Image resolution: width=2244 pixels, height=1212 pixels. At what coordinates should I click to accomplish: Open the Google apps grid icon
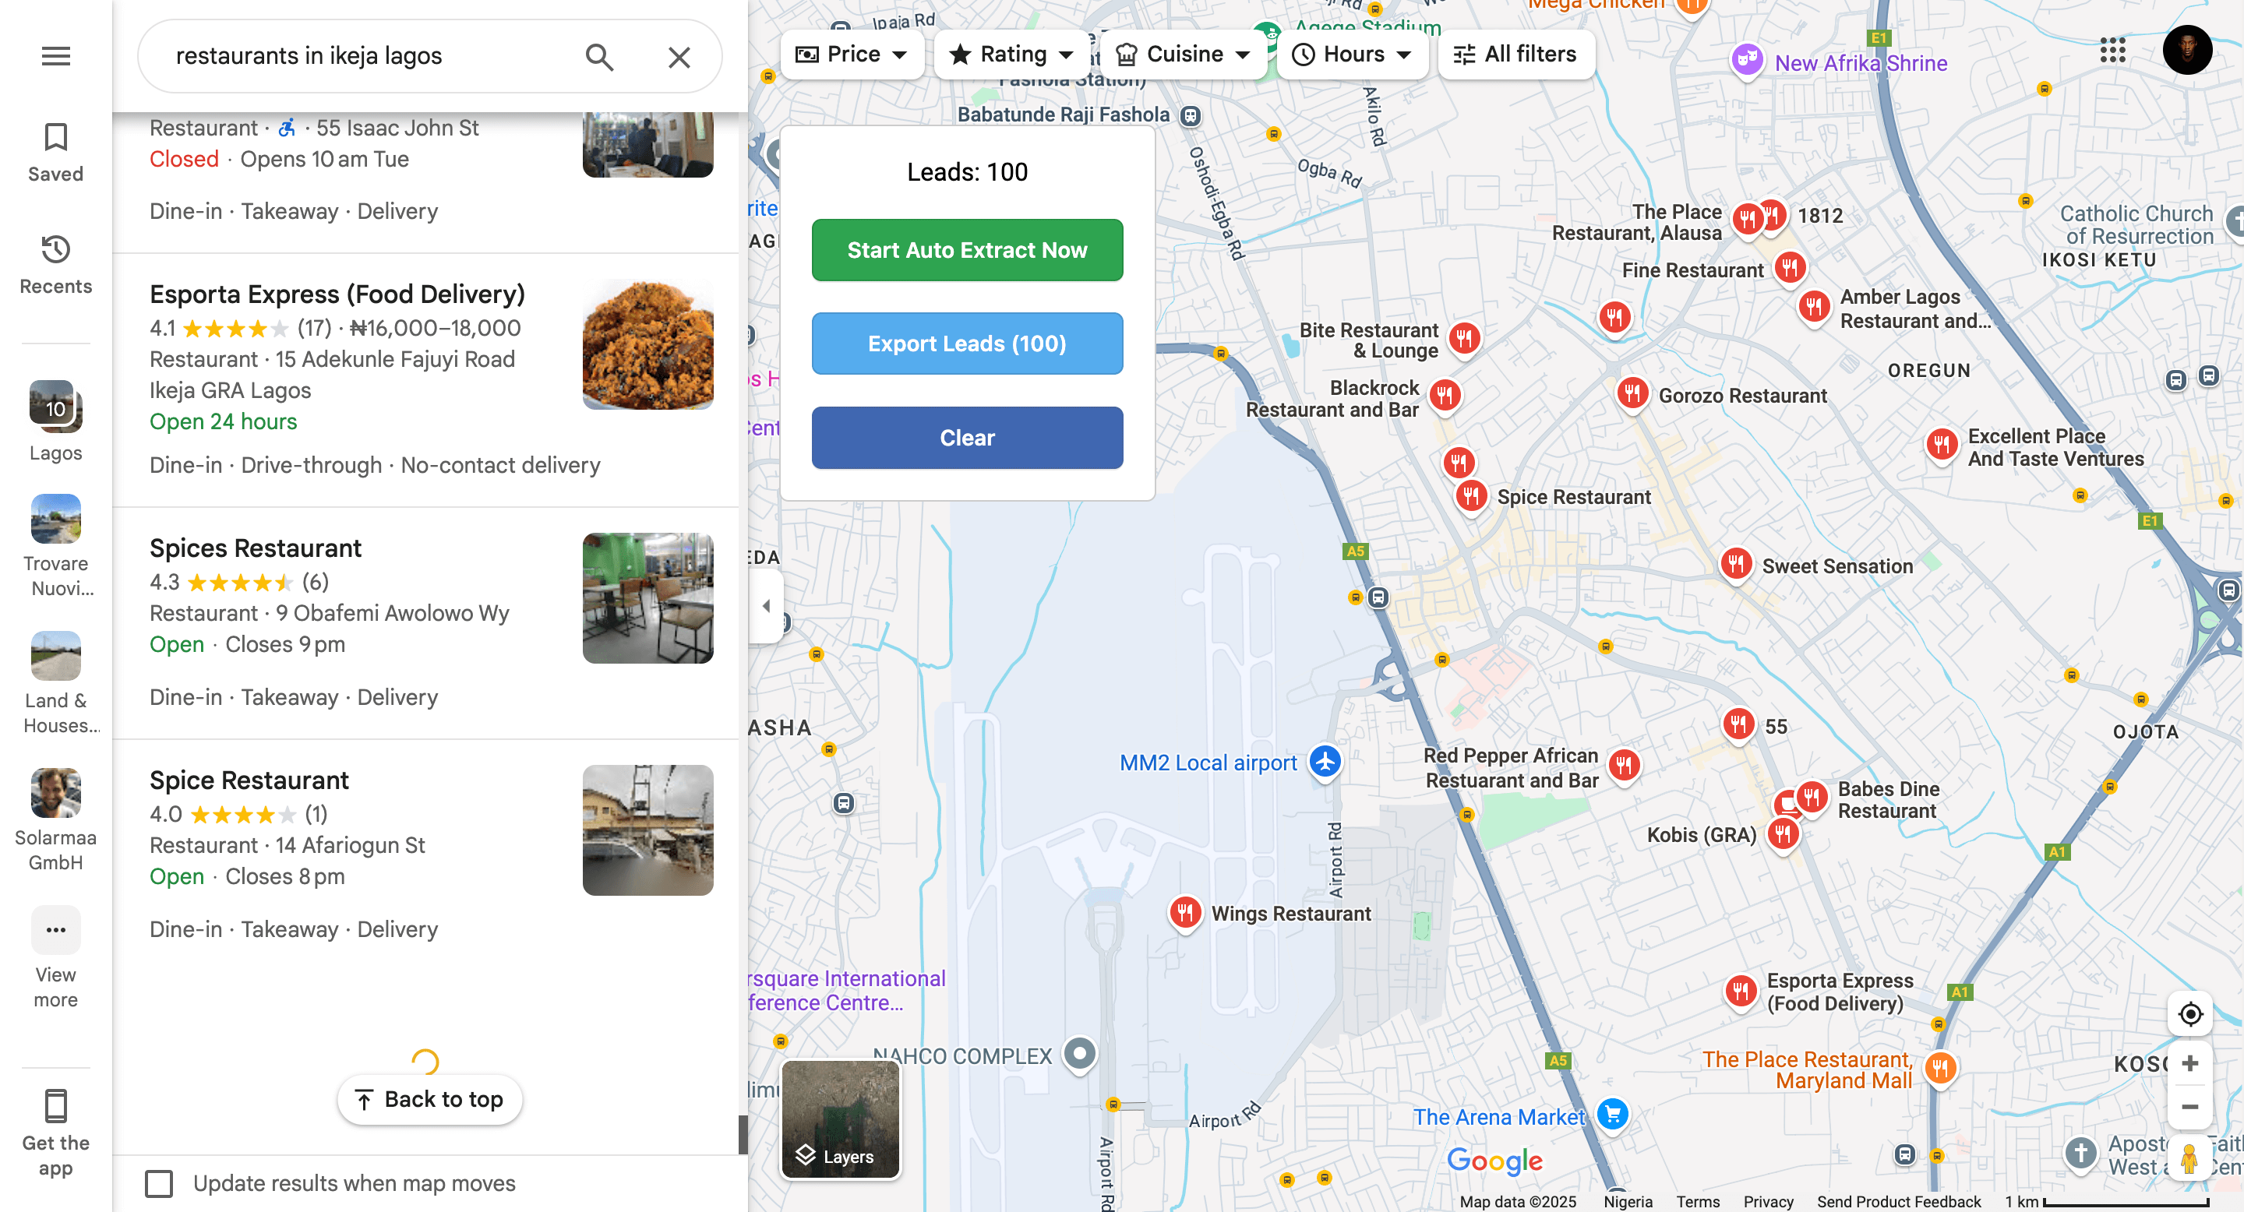pyautogui.click(x=2112, y=51)
